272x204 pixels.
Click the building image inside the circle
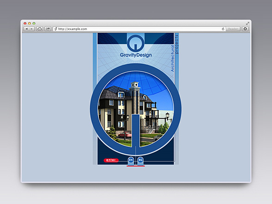click(x=136, y=109)
